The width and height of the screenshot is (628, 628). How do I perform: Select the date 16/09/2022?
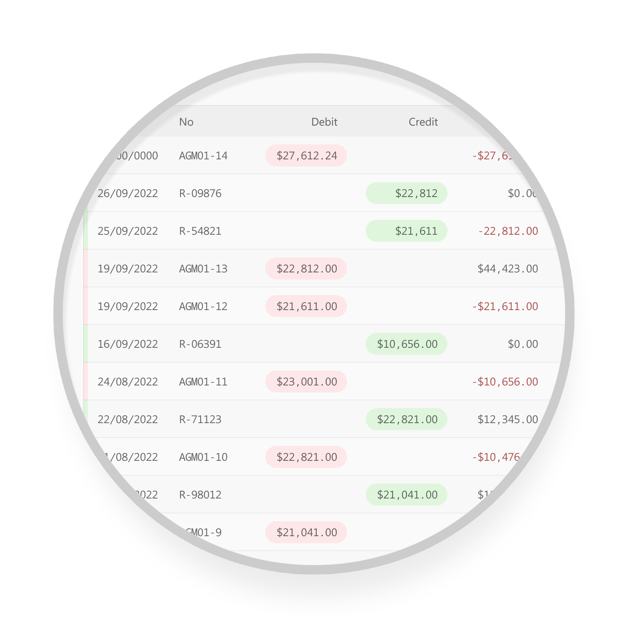[128, 344]
